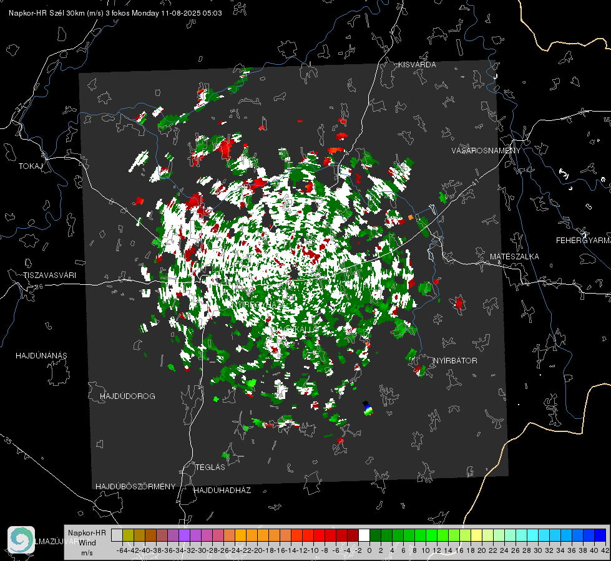The image size is (611, 561).
Task: Click the TISZAVASVÁRI city label
Action: [x=49, y=276]
